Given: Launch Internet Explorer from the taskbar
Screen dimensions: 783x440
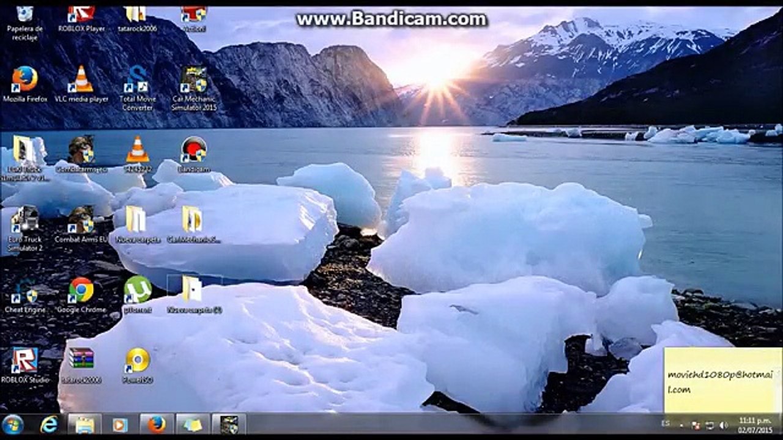Looking at the screenshot, I should 49,424.
